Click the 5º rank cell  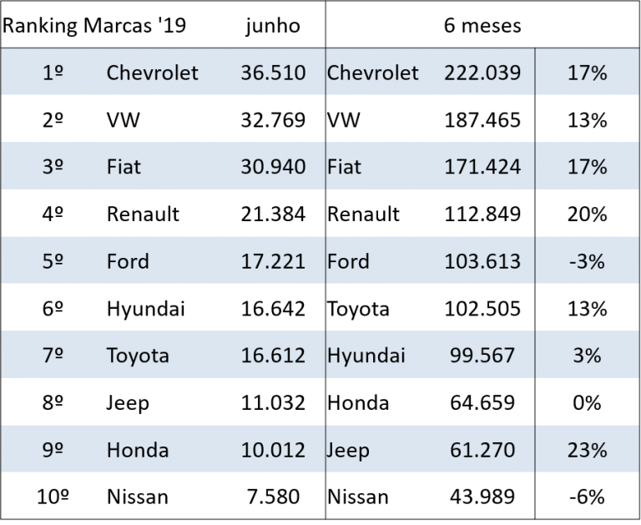click(x=53, y=261)
